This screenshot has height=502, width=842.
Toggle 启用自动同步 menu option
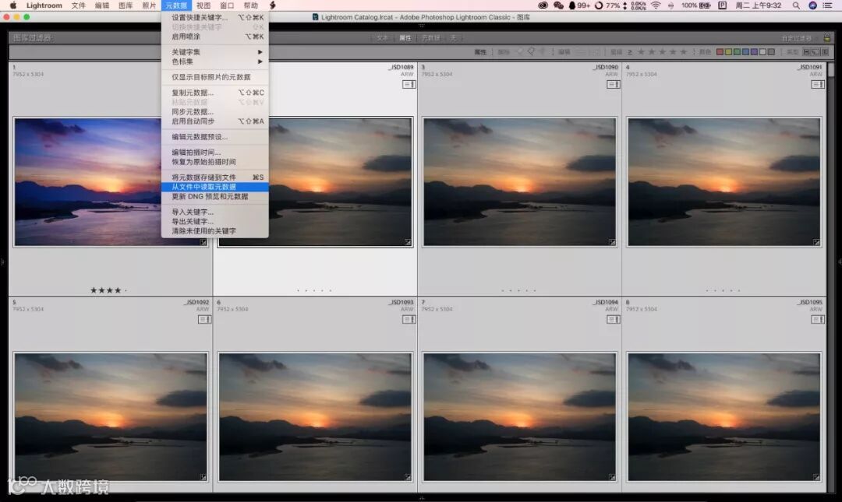point(215,121)
